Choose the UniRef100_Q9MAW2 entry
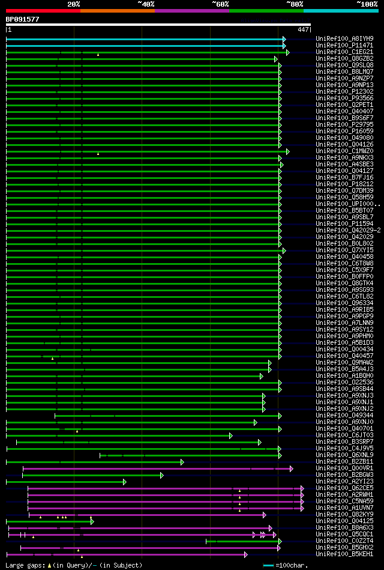The image size is (384, 570). [345, 363]
